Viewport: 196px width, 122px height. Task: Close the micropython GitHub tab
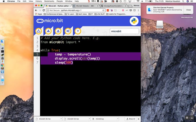(x=125, y=6)
